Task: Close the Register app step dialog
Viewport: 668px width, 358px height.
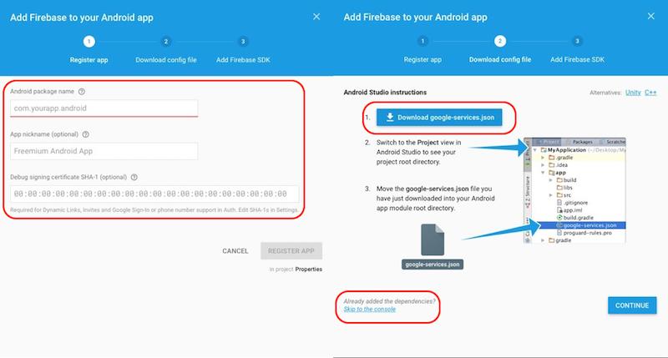Action: (x=316, y=17)
